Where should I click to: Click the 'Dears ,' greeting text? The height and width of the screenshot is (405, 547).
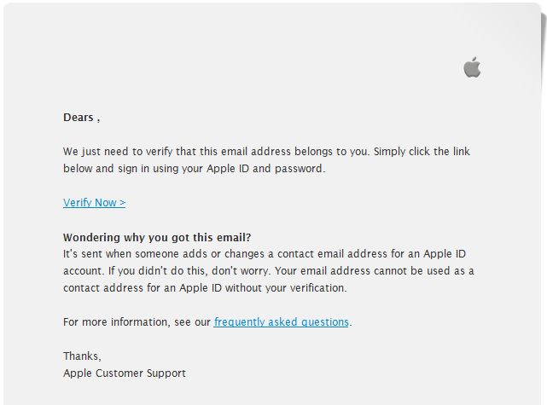click(x=82, y=118)
